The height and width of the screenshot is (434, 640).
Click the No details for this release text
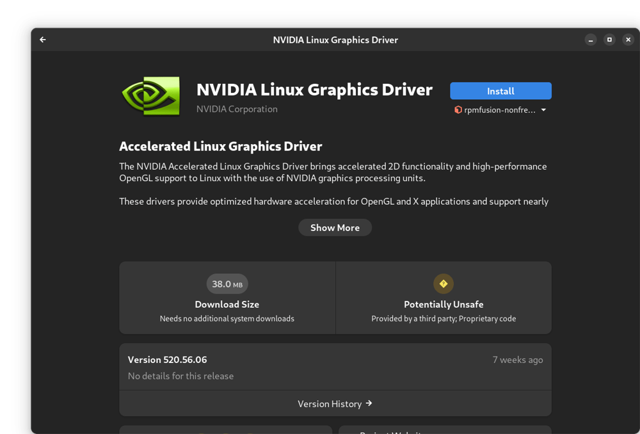(x=182, y=376)
